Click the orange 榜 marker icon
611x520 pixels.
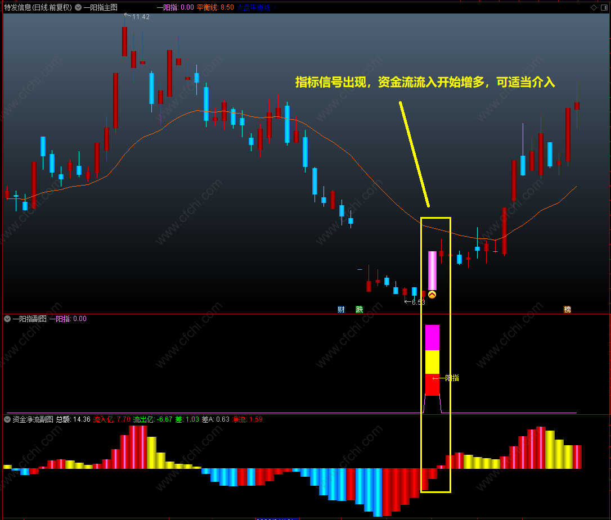click(x=567, y=309)
